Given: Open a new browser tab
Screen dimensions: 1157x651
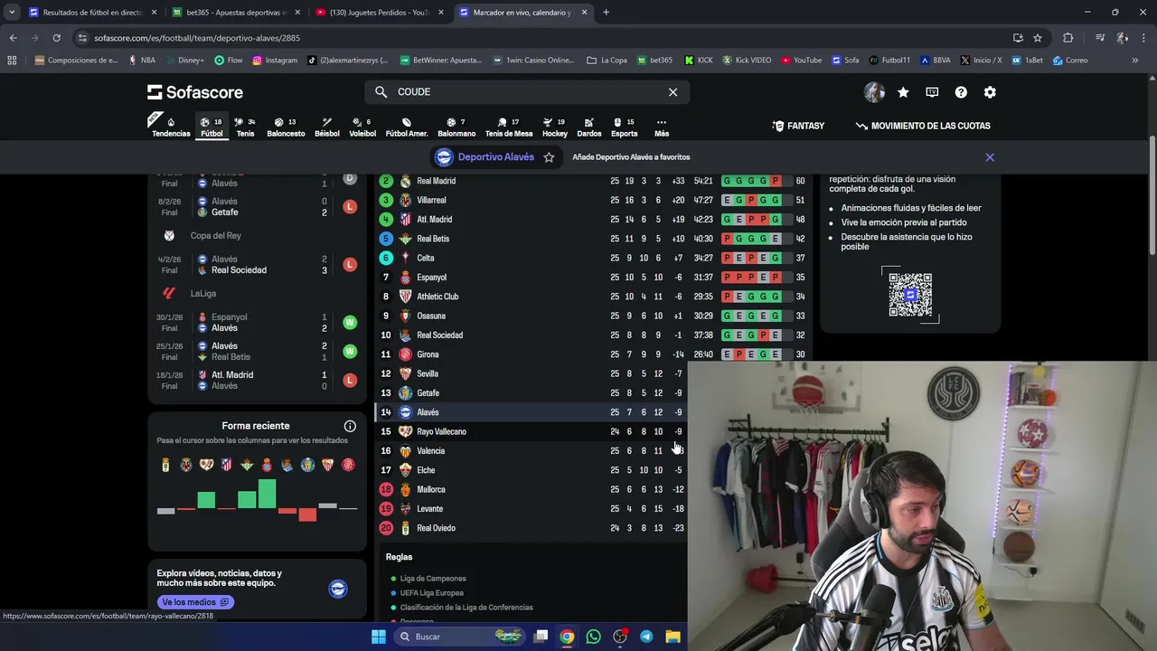Looking at the screenshot, I should tap(606, 13).
